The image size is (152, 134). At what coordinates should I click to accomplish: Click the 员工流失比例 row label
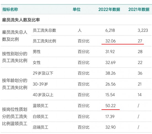point(44,41)
